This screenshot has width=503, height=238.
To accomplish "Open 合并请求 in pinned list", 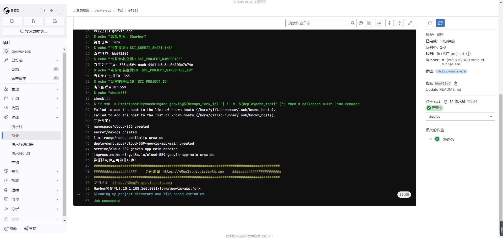I will [x=31, y=78].
